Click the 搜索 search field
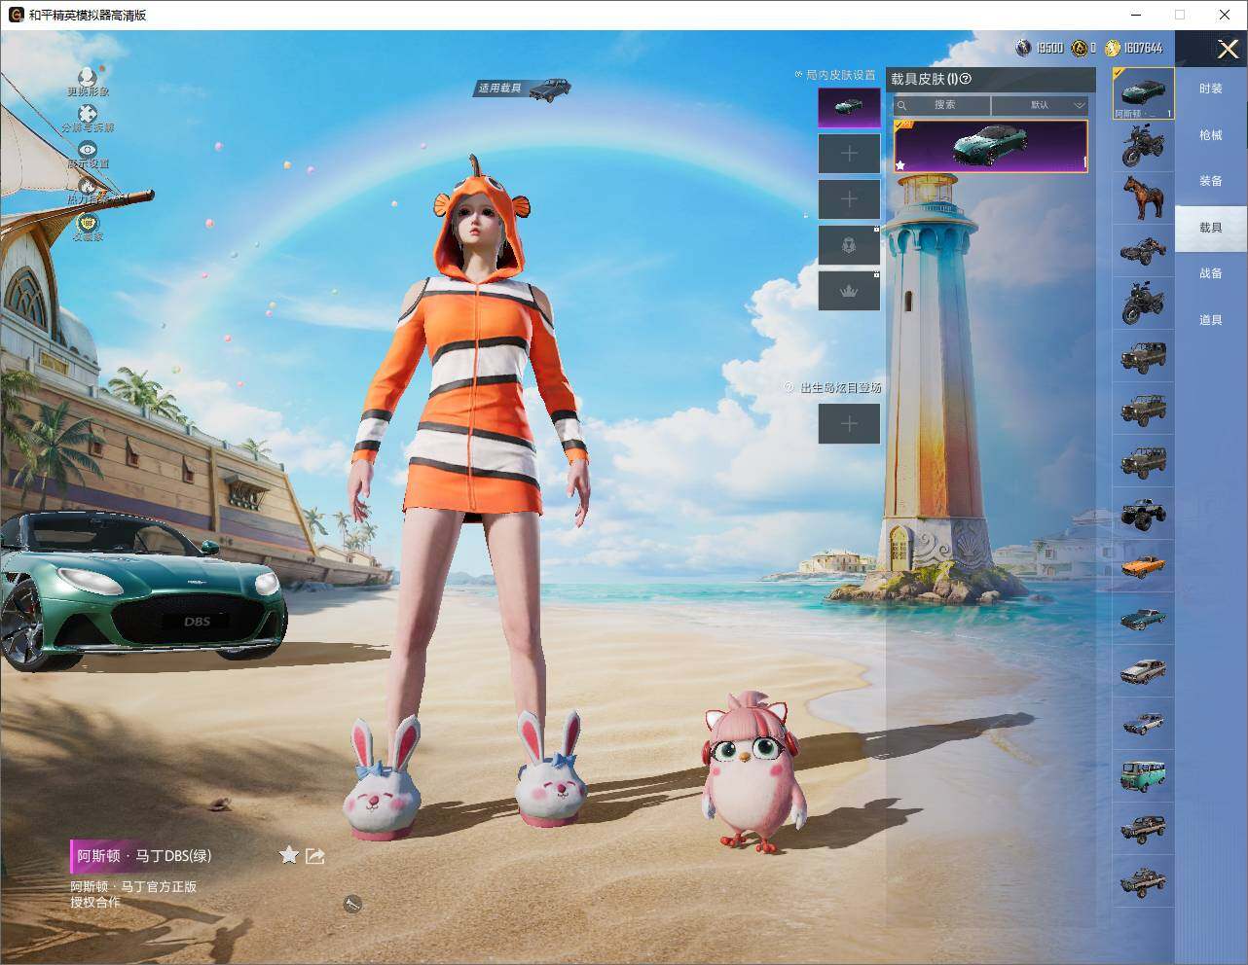Image resolution: width=1248 pixels, height=965 pixels. (x=942, y=105)
